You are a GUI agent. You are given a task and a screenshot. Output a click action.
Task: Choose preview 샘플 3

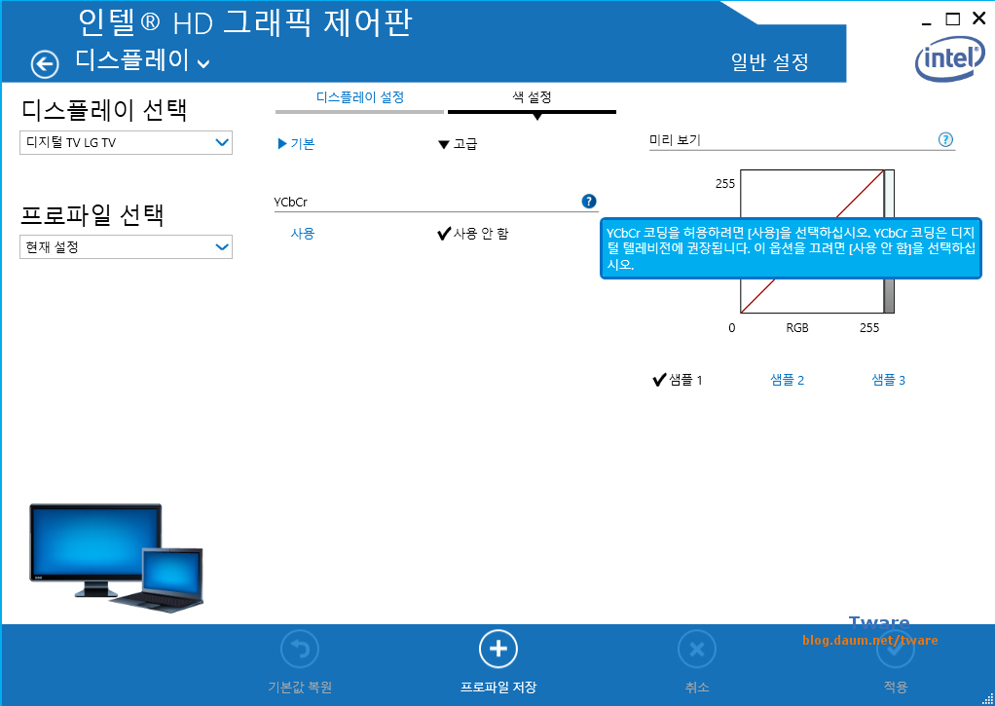click(888, 380)
